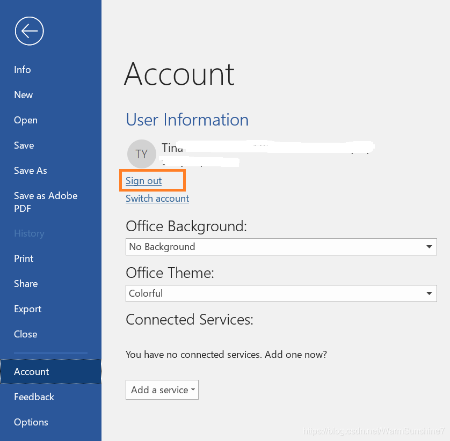This screenshot has width=450, height=441.
Task: Go to the Share page
Action: [26, 284]
